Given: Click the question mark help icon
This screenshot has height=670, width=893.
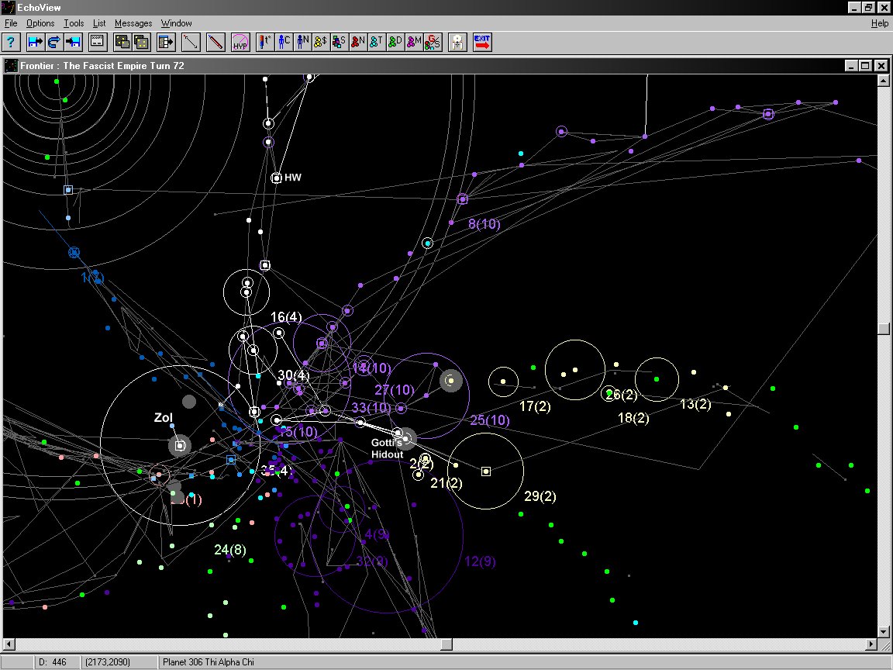Looking at the screenshot, I should point(12,42).
